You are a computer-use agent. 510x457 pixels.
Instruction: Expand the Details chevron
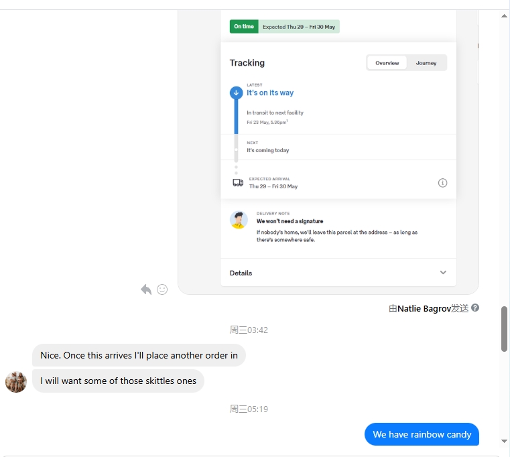443,273
